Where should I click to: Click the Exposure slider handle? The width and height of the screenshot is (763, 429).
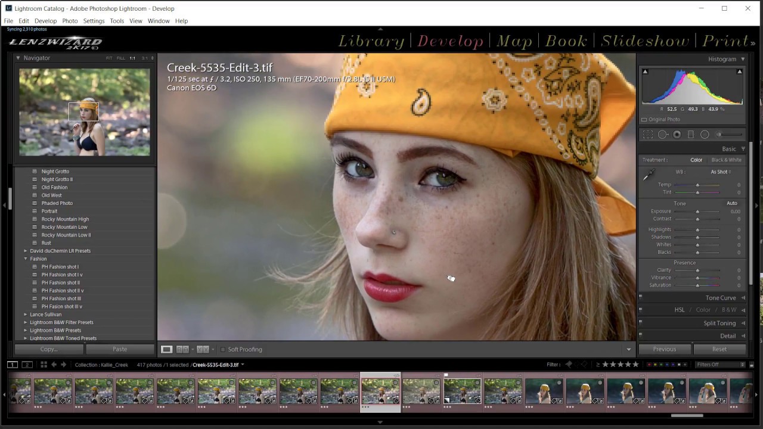(697, 212)
